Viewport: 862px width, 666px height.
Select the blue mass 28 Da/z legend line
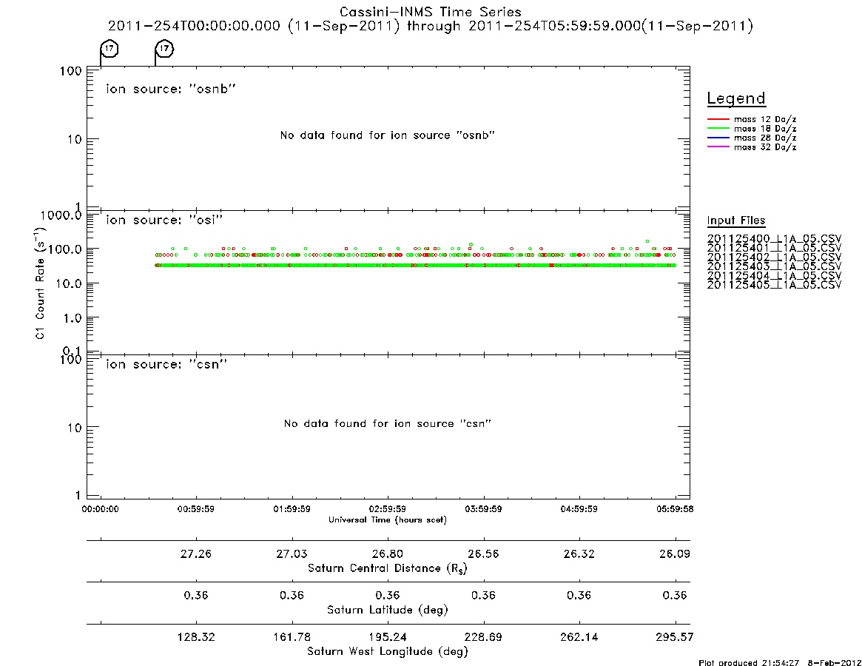point(718,138)
